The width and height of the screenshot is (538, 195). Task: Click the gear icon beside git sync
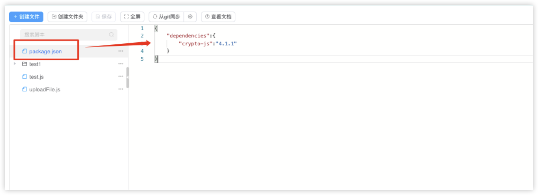point(190,17)
